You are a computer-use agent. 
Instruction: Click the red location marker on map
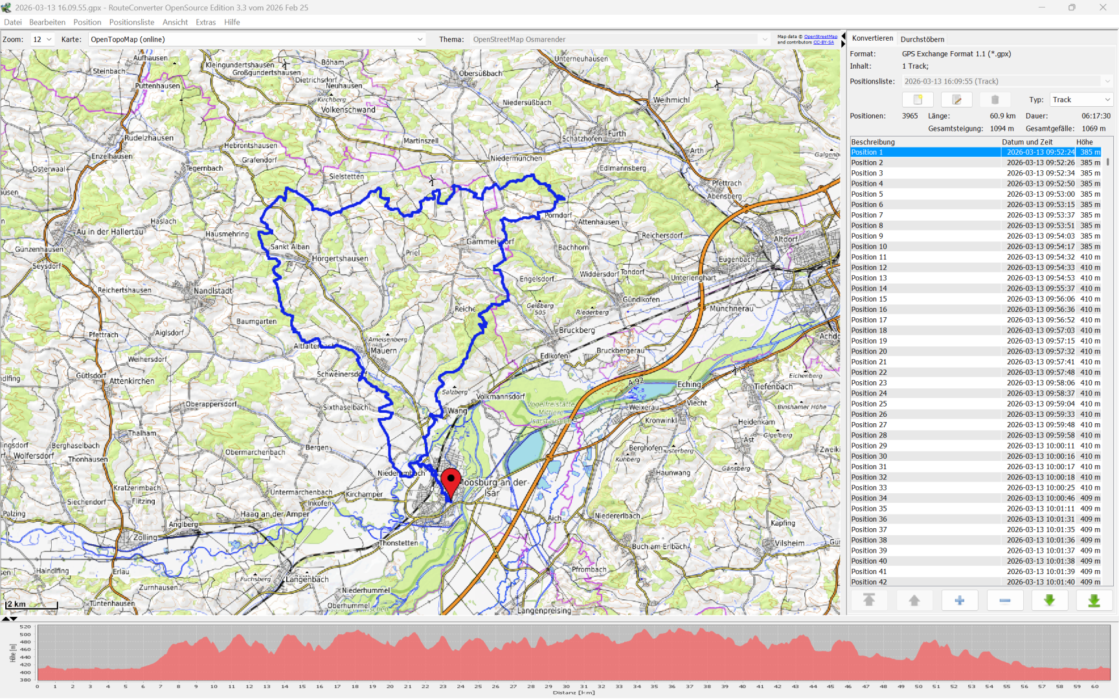point(451,482)
